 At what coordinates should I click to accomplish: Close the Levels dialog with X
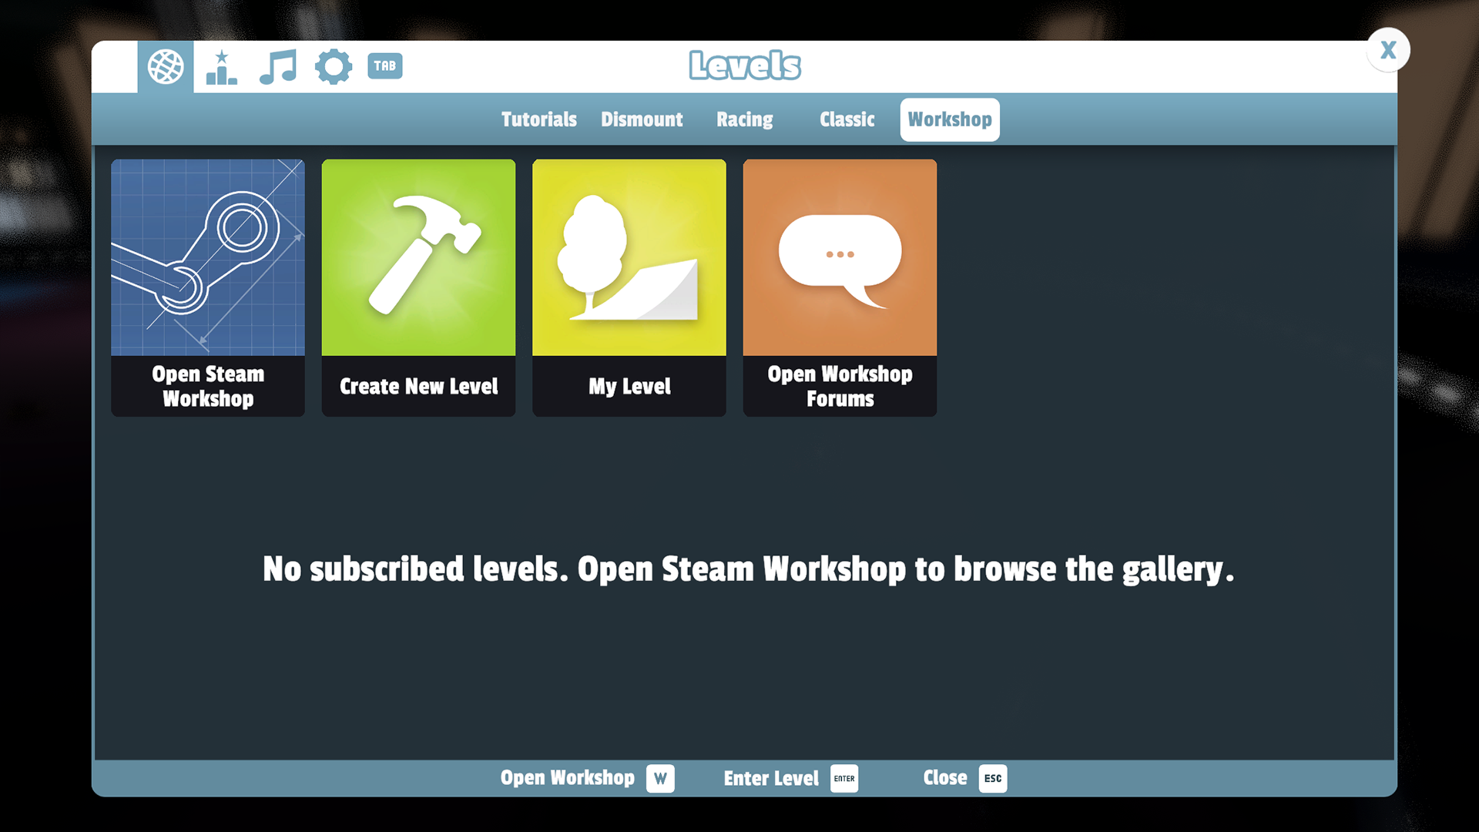pyautogui.click(x=1388, y=50)
